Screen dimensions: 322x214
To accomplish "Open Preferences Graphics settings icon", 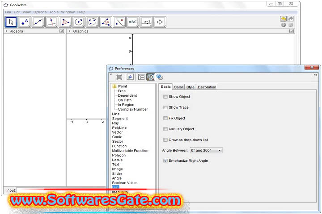I will [130, 77].
